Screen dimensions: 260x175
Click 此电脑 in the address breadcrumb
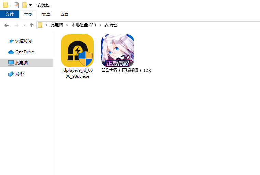57,25
